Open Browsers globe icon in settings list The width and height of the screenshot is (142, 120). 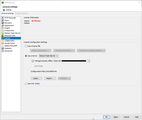pyautogui.click(x=3, y=23)
